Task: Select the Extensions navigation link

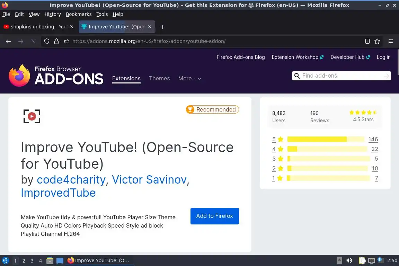Action: pos(126,78)
